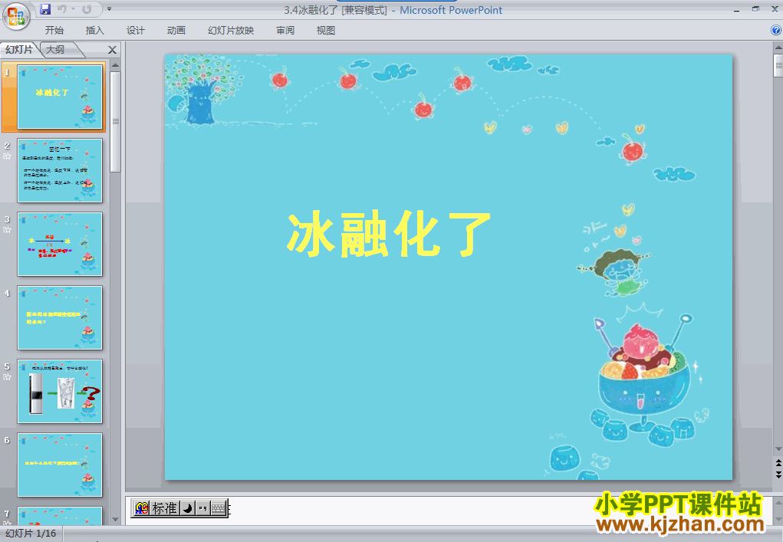783x542 pixels.
Task: Switch to the 幻灯片 pane tab
Action: click(x=19, y=49)
